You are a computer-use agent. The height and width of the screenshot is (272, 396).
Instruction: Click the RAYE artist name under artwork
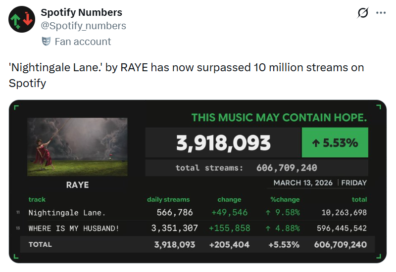coord(77,185)
